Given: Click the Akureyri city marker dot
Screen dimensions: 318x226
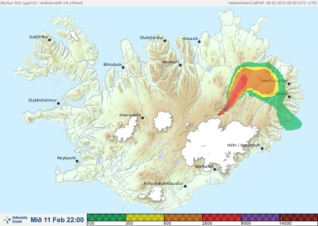Looking at the screenshot, I should [180, 65].
